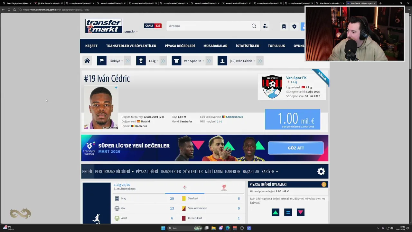Open the settings gear icon
412x232 pixels.
(x=321, y=171)
